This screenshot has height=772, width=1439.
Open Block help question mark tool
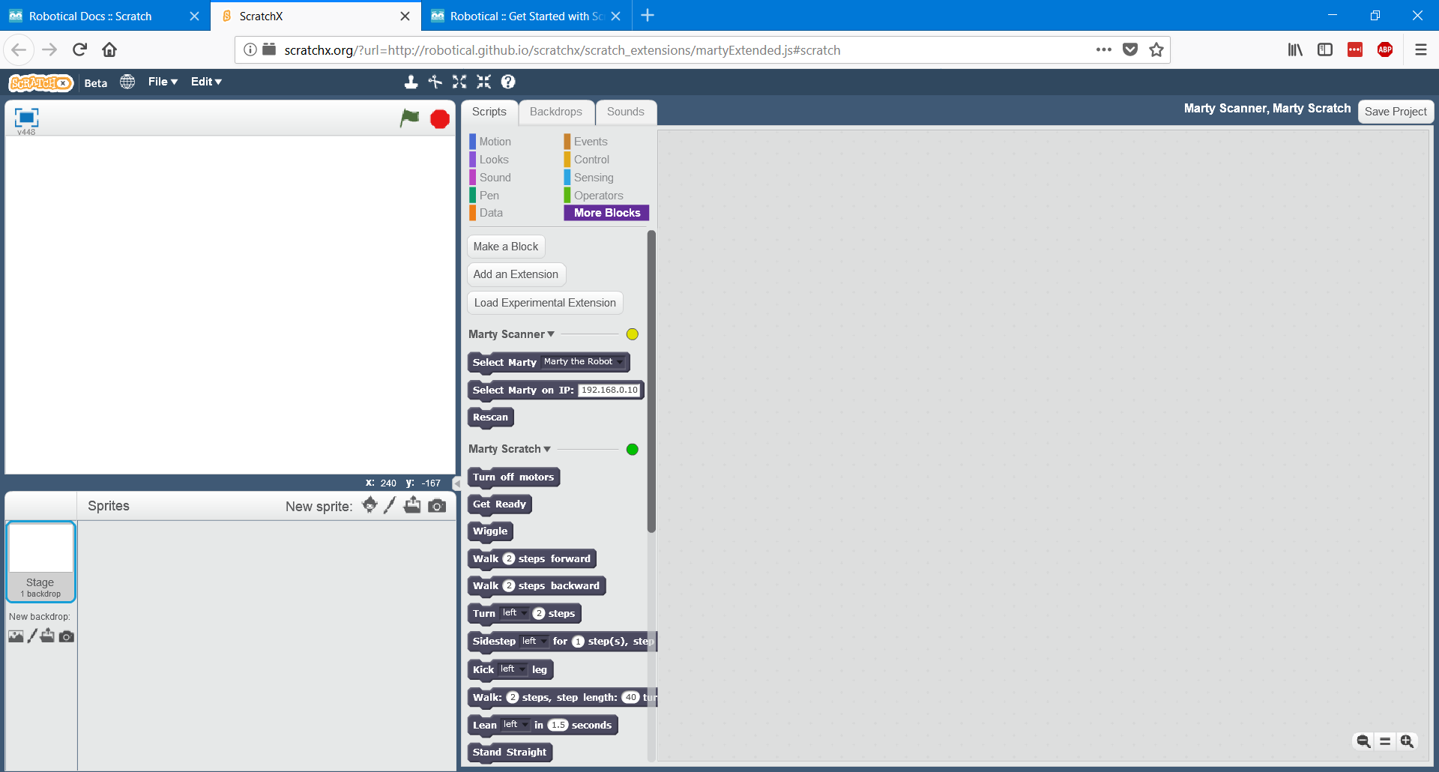pyautogui.click(x=508, y=82)
